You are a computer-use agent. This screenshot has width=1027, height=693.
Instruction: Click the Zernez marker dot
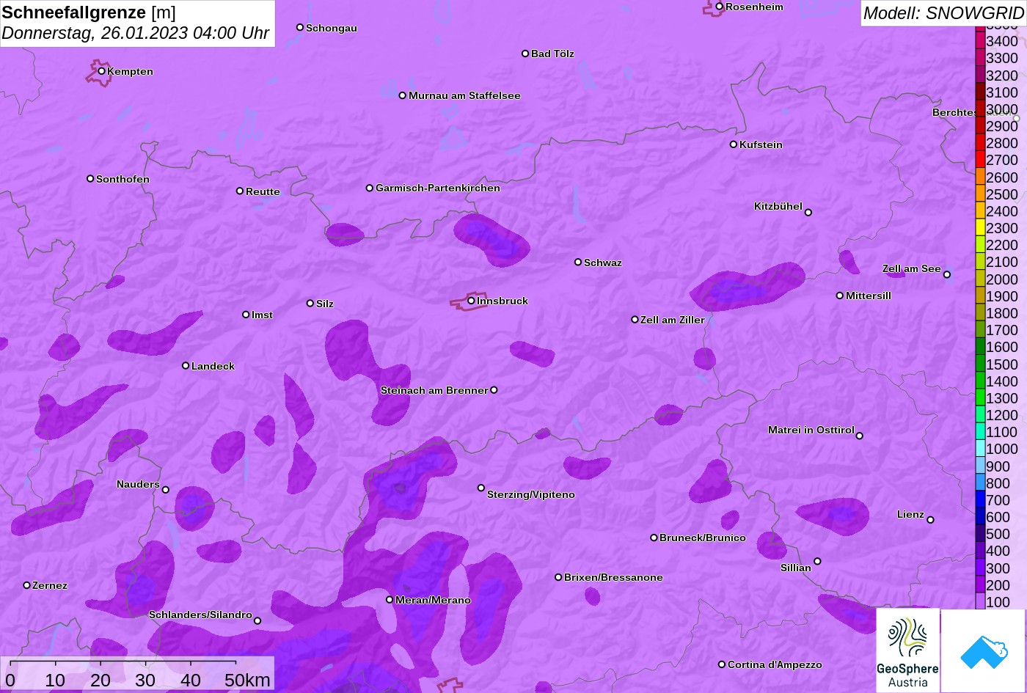(27, 585)
